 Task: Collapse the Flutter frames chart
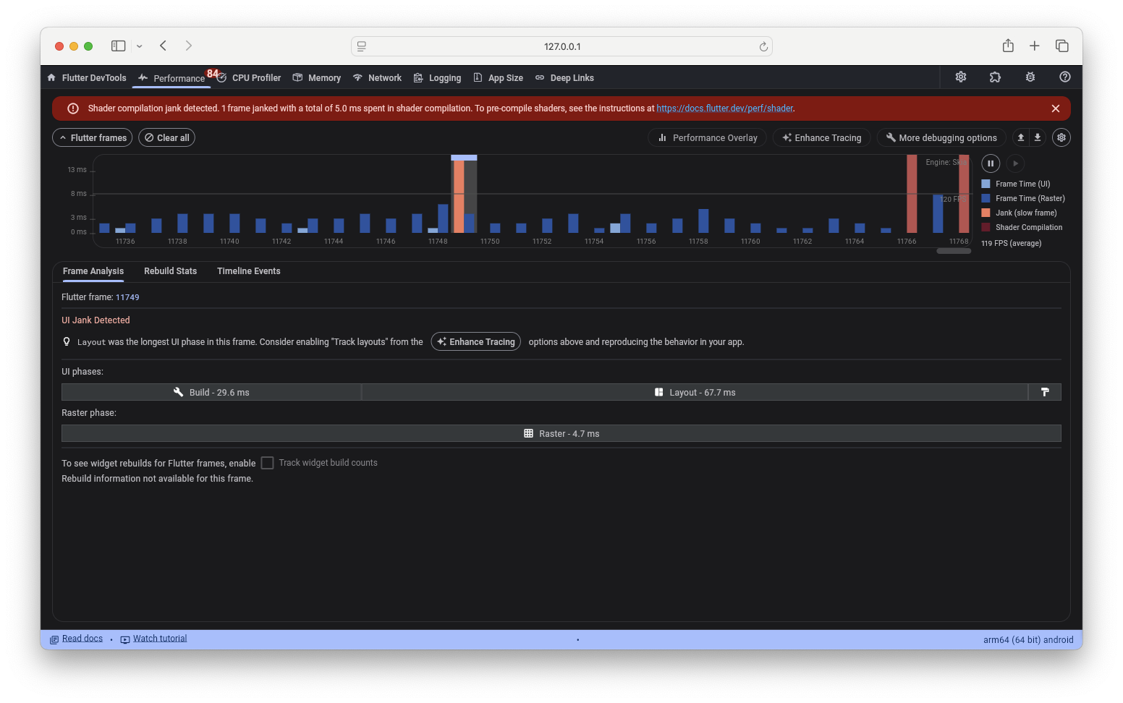[x=93, y=137]
